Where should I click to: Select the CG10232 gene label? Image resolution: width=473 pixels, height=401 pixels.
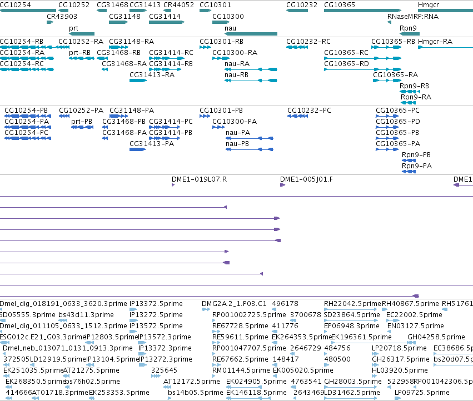pos(302,5)
